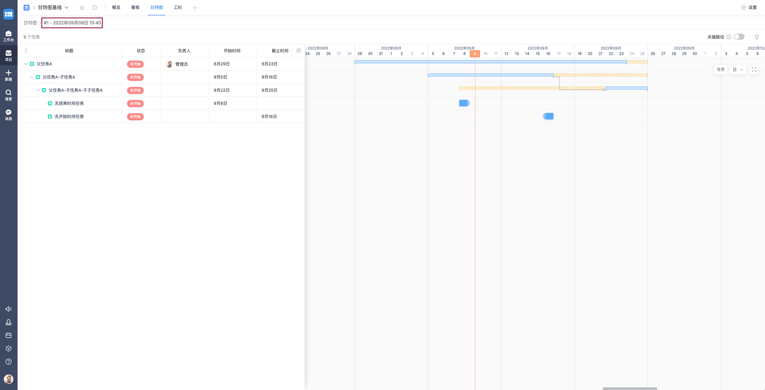
Task: Open the 甘特图基线 project name dropdown
Action: click(x=53, y=8)
